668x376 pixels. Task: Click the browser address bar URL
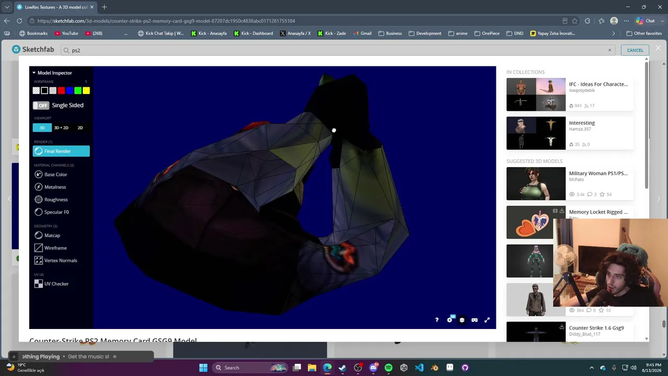[x=166, y=21]
